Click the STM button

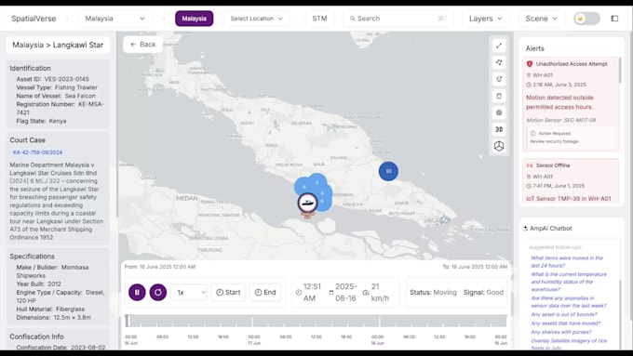point(319,19)
